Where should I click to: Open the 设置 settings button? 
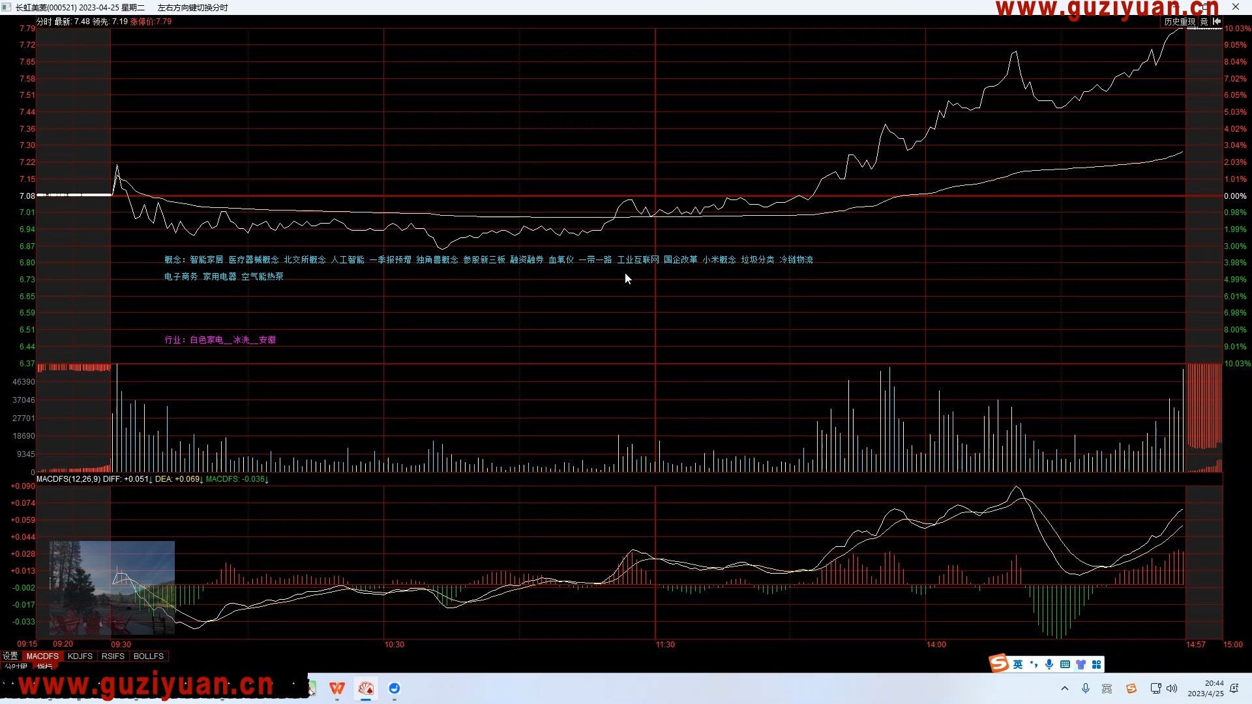point(10,656)
